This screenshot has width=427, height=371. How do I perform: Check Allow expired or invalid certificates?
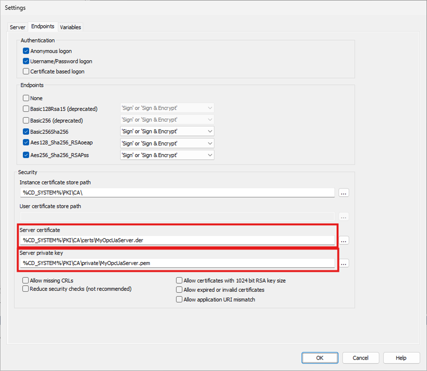tap(179, 290)
